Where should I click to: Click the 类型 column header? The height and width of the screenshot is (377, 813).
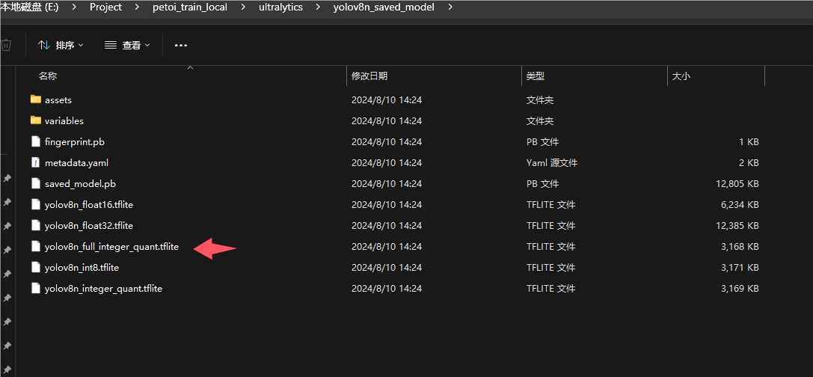click(x=535, y=76)
